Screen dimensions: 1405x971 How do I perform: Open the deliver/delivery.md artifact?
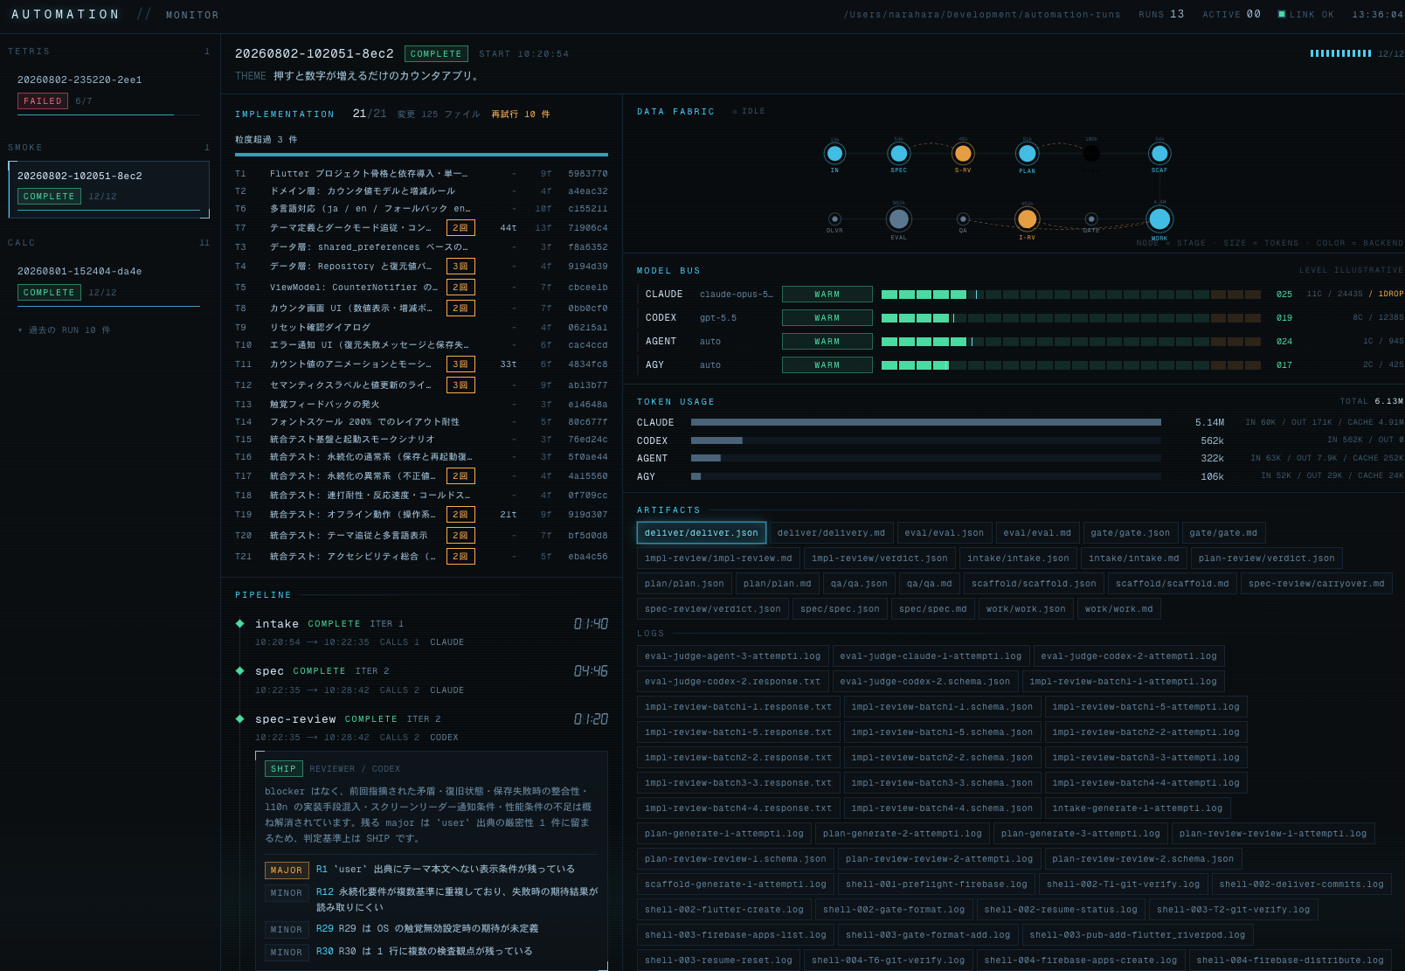coord(831,533)
